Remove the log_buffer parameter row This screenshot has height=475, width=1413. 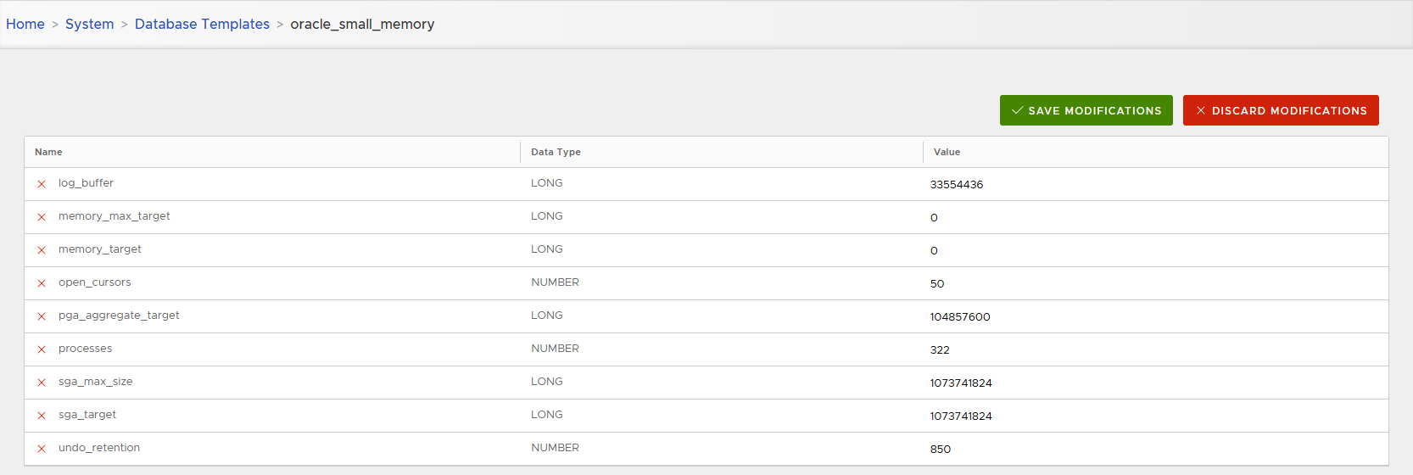click(x=42, y=184)
